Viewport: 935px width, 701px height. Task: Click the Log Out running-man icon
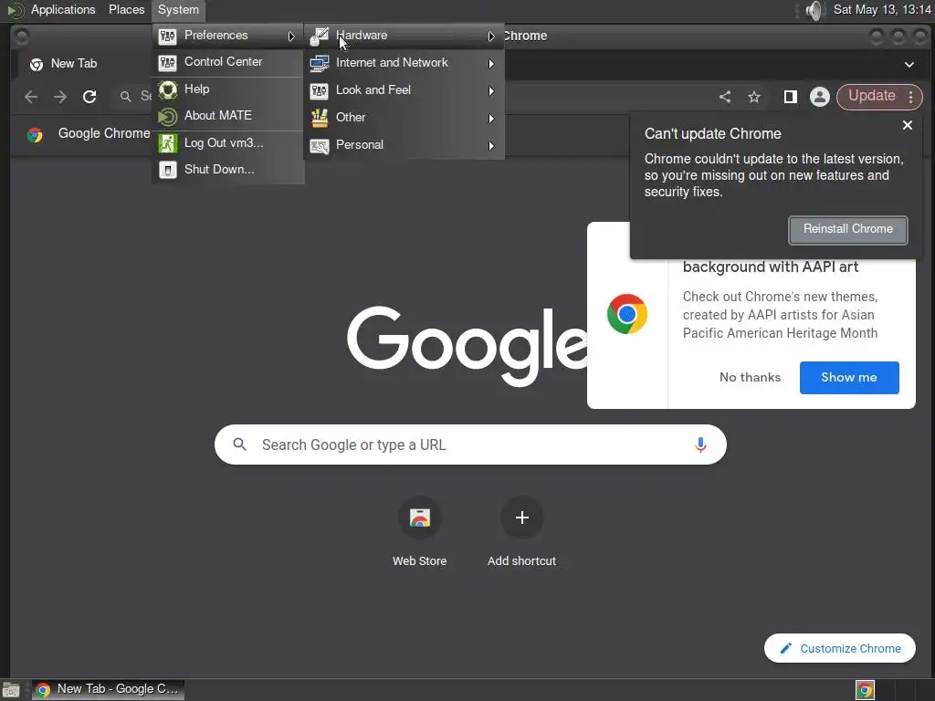[168, 143]
